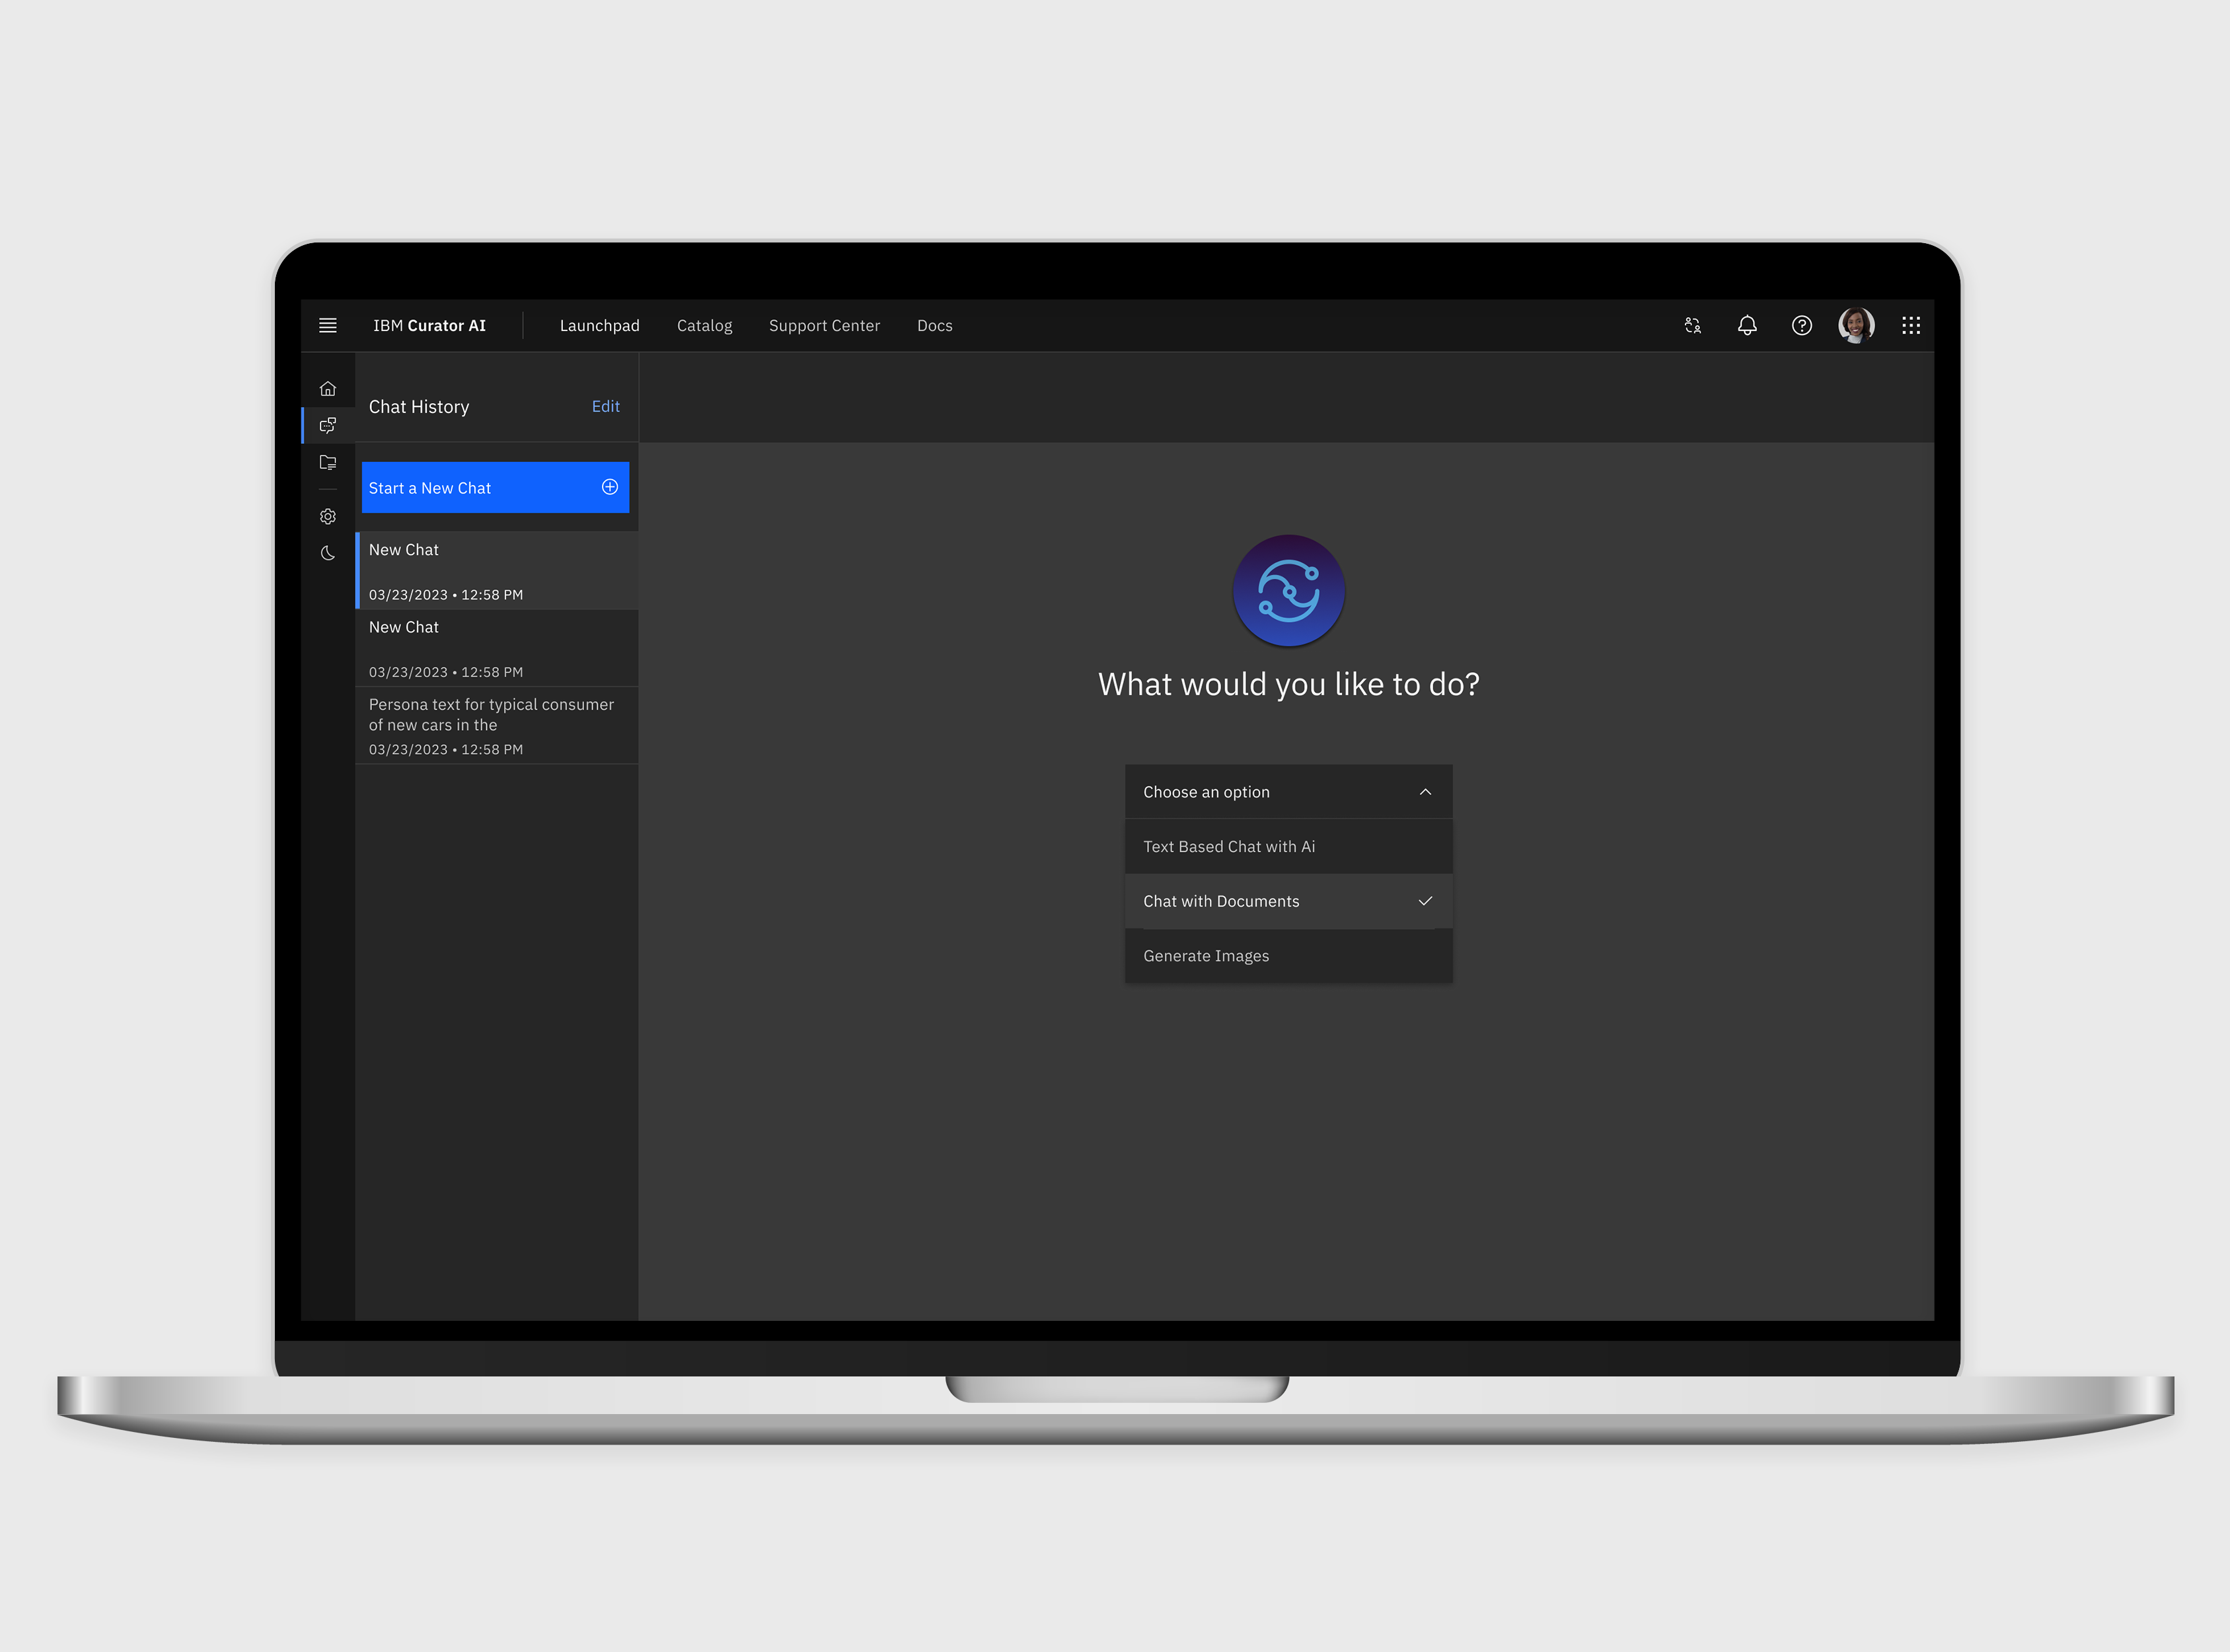Click Start a New Chat button
The image size is (2230, 1652).
[495, 487]
